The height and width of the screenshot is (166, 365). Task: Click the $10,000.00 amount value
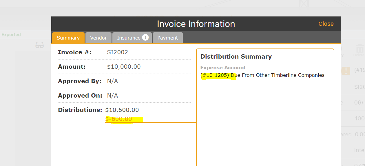[x=124, y=67]
